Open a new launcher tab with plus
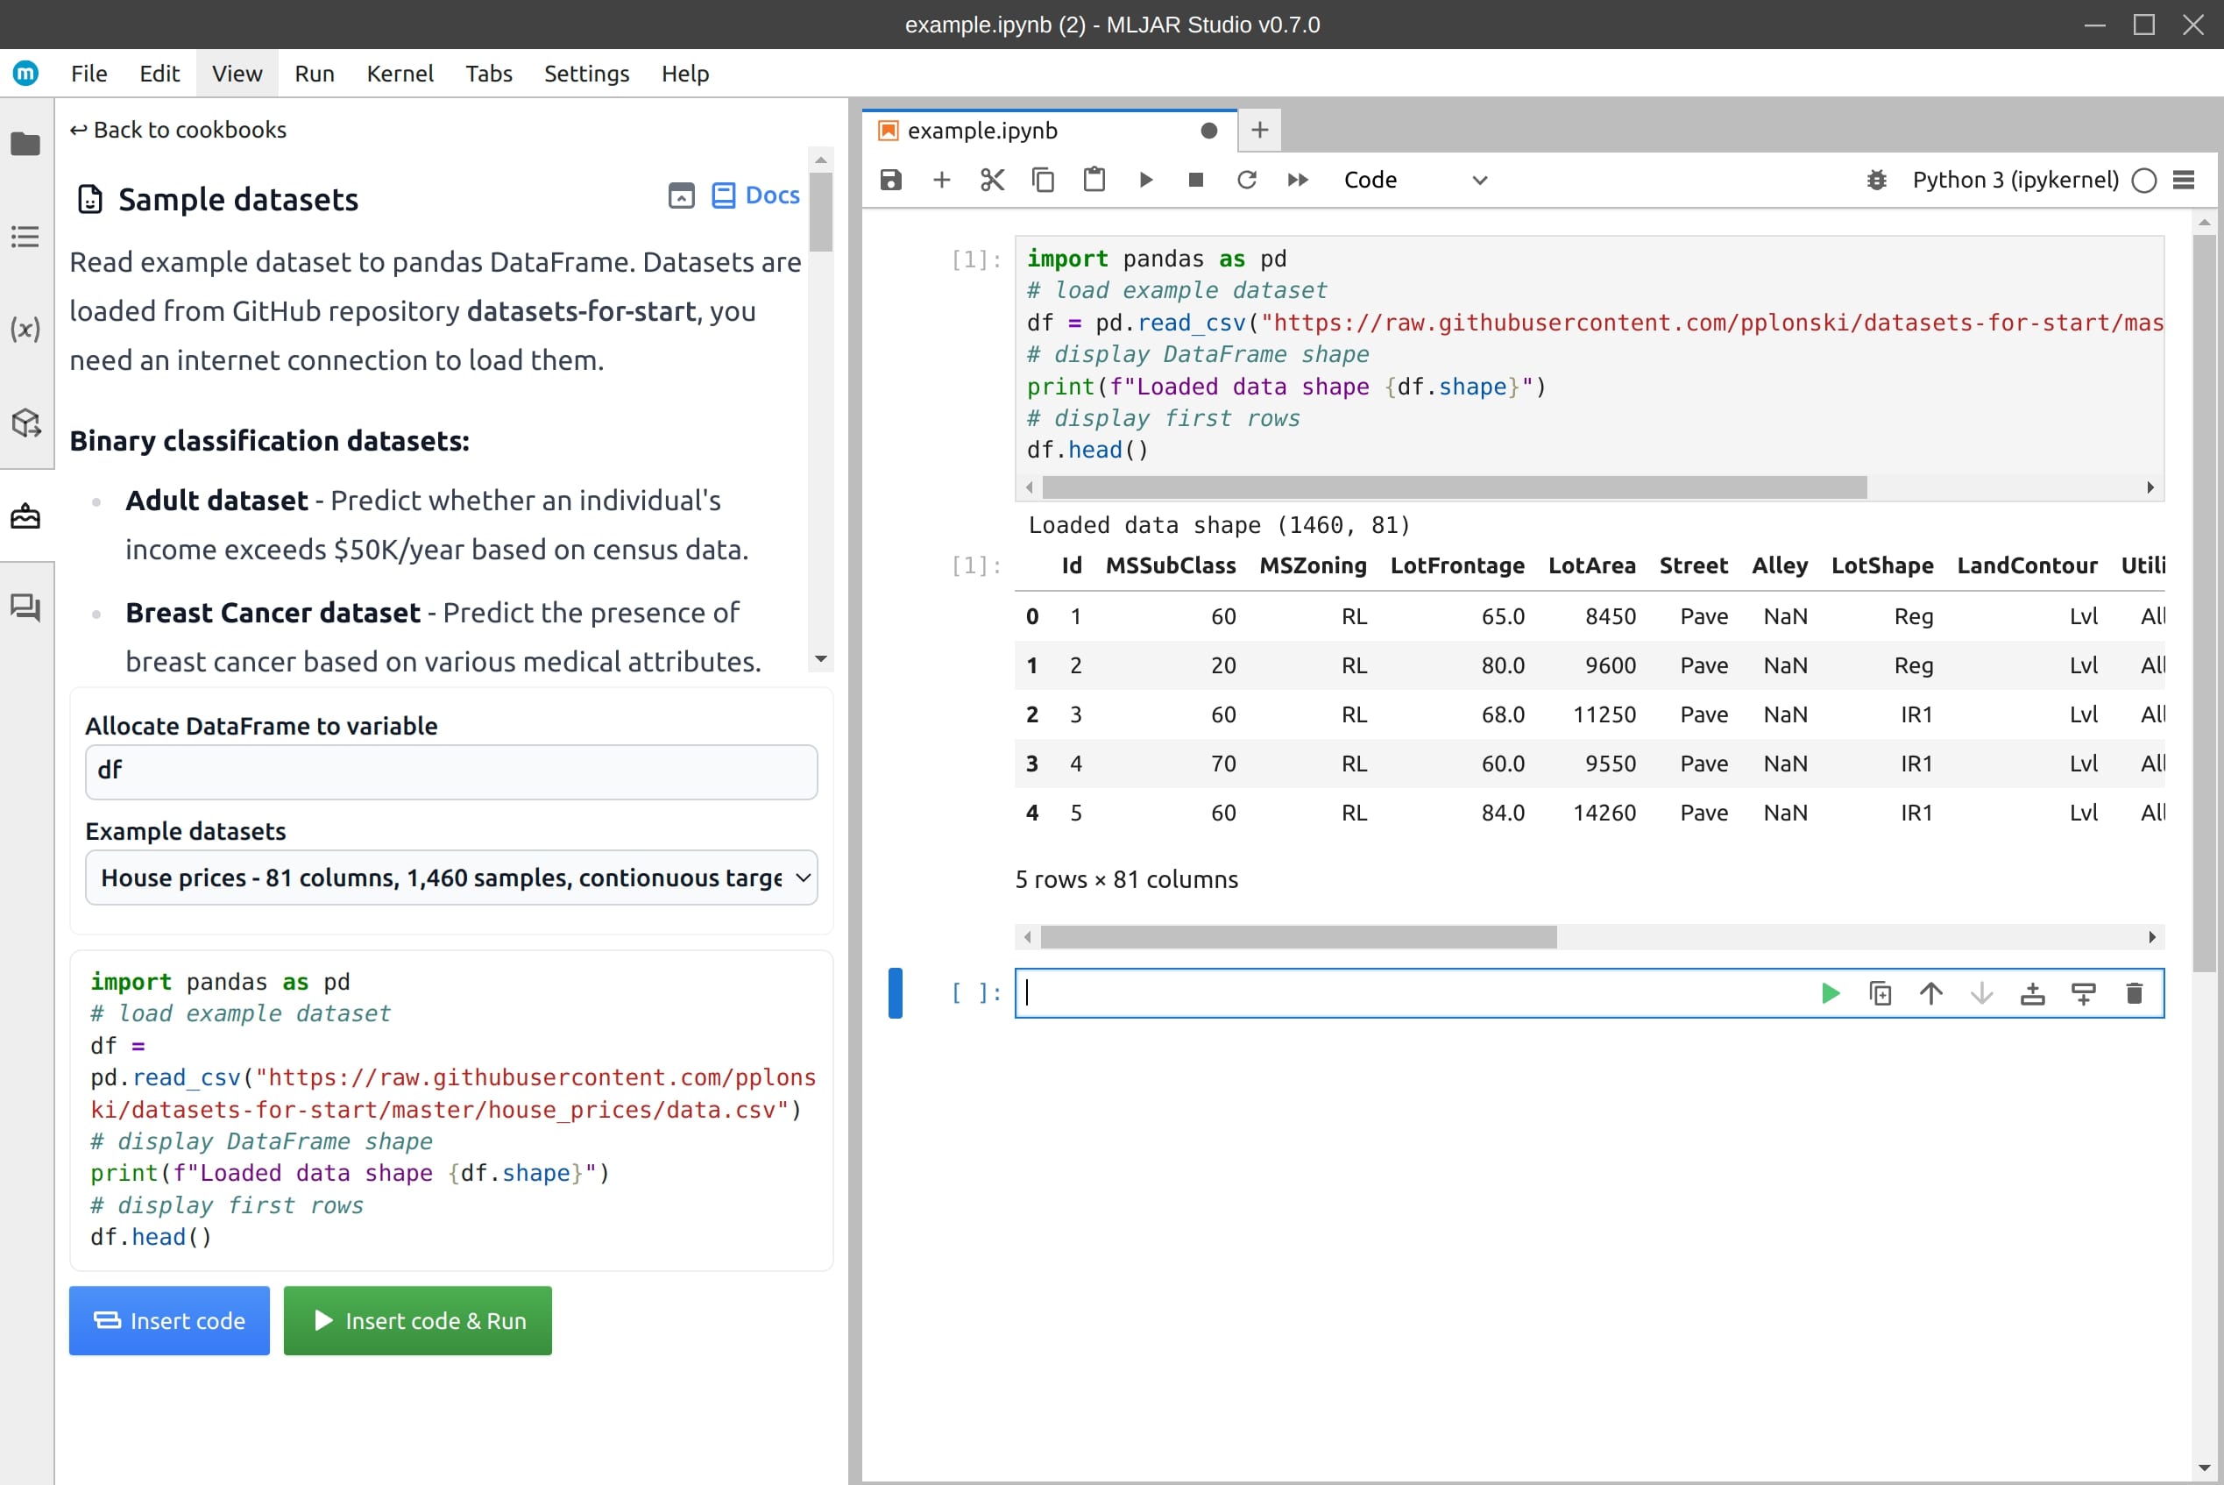 point(1259,131)
